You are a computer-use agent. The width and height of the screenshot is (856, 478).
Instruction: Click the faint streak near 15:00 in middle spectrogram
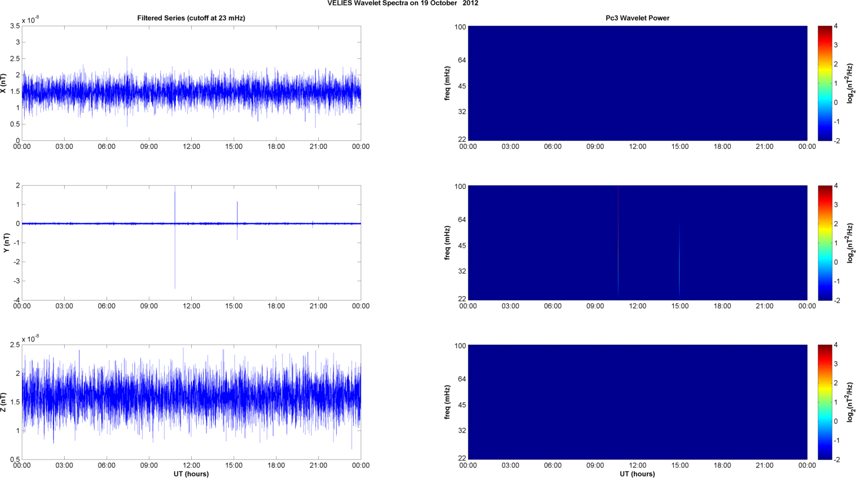[679, 258]
